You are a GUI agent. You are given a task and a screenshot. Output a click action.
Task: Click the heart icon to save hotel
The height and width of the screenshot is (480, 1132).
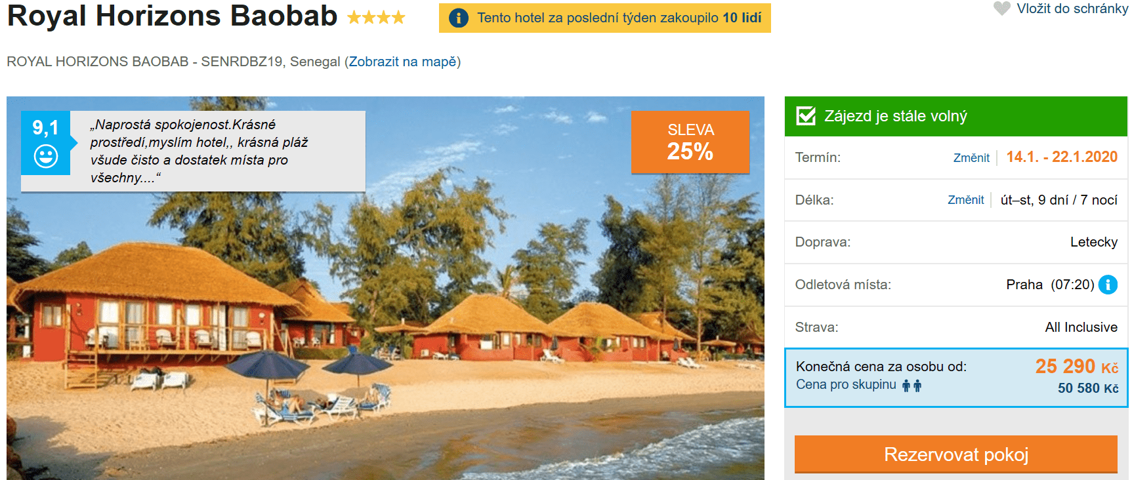1001,9
